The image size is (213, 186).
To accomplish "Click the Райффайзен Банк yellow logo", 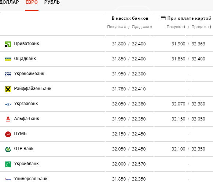I will pos(8,89).
